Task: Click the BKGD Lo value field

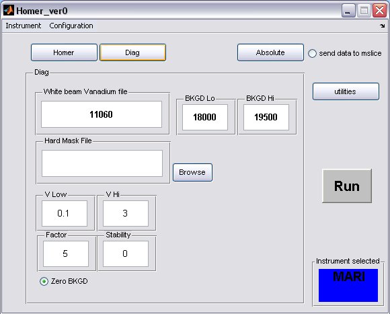Action: click(x=205, y=117)
